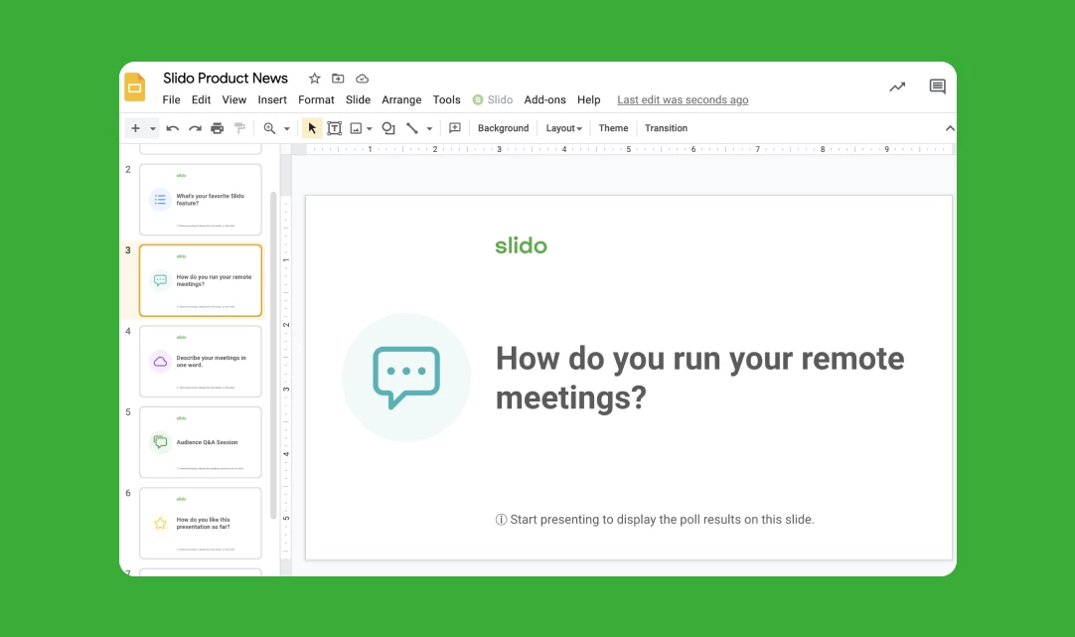Check the cloud save status icon

click(362, 79)
